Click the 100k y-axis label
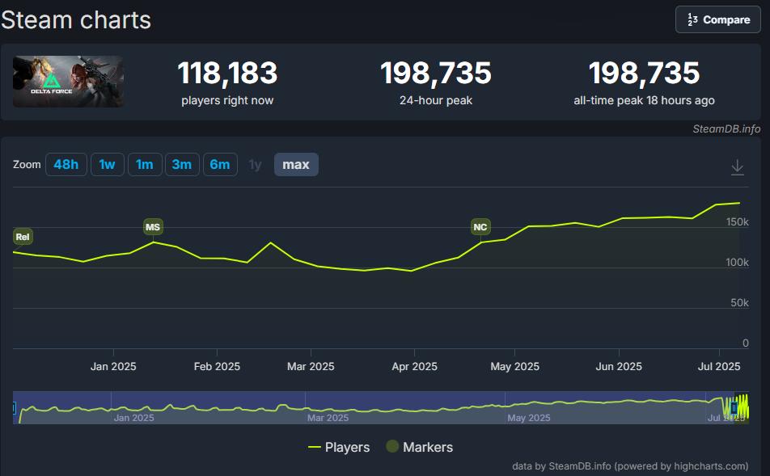This screenshot has height=476, width=770. [x=737, y=263]
